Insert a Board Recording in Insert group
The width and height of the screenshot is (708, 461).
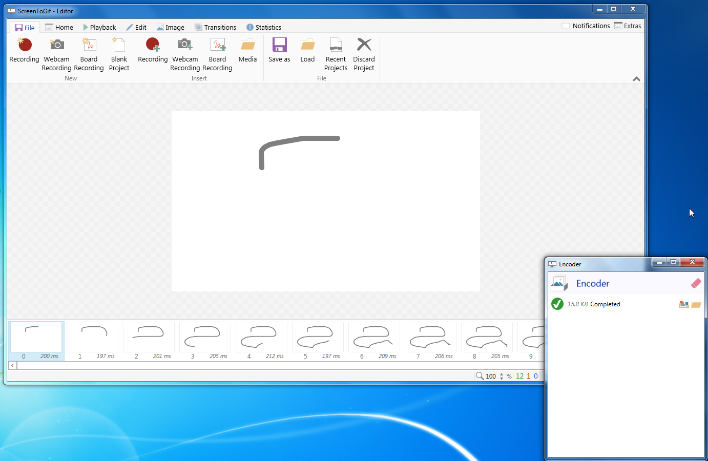pos(217,54)
